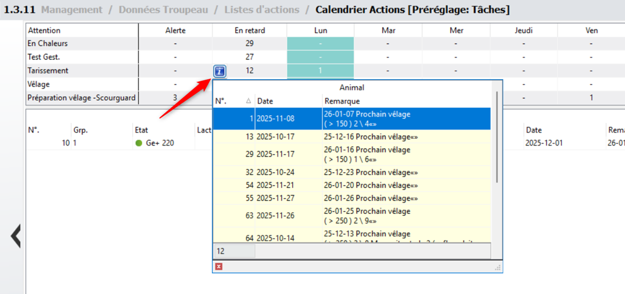Viewport: 625px width, 294px height.
Task: Click the highlighted Lun cell for Tarissement
Action: pos(320,71)
